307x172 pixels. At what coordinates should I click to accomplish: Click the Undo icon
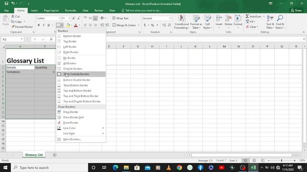pyautogui.click(x=13, y=3)
